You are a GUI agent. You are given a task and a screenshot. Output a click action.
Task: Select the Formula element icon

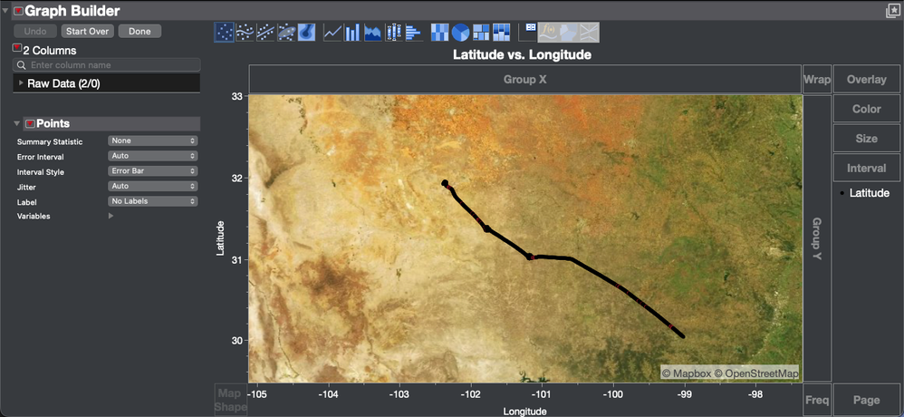click(548, 33)
